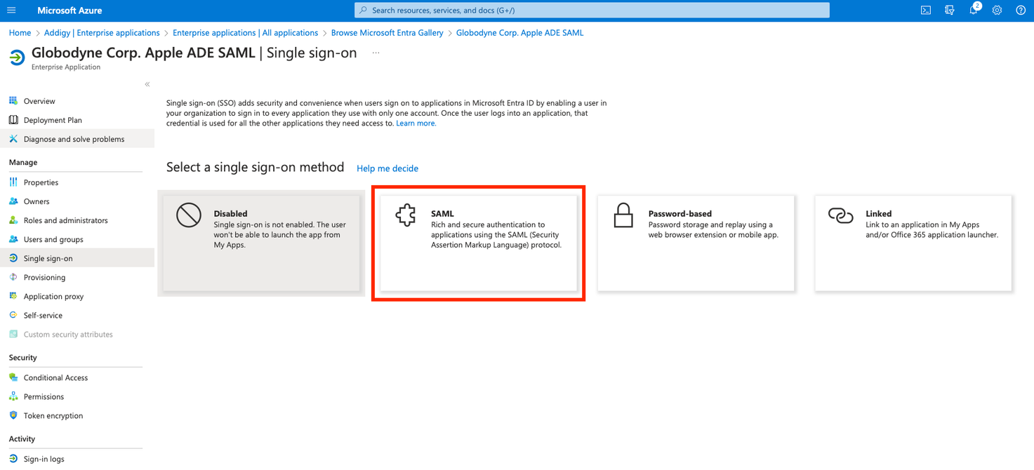Click the Help me decide link

pyautogui.click(x=387, y=168)
